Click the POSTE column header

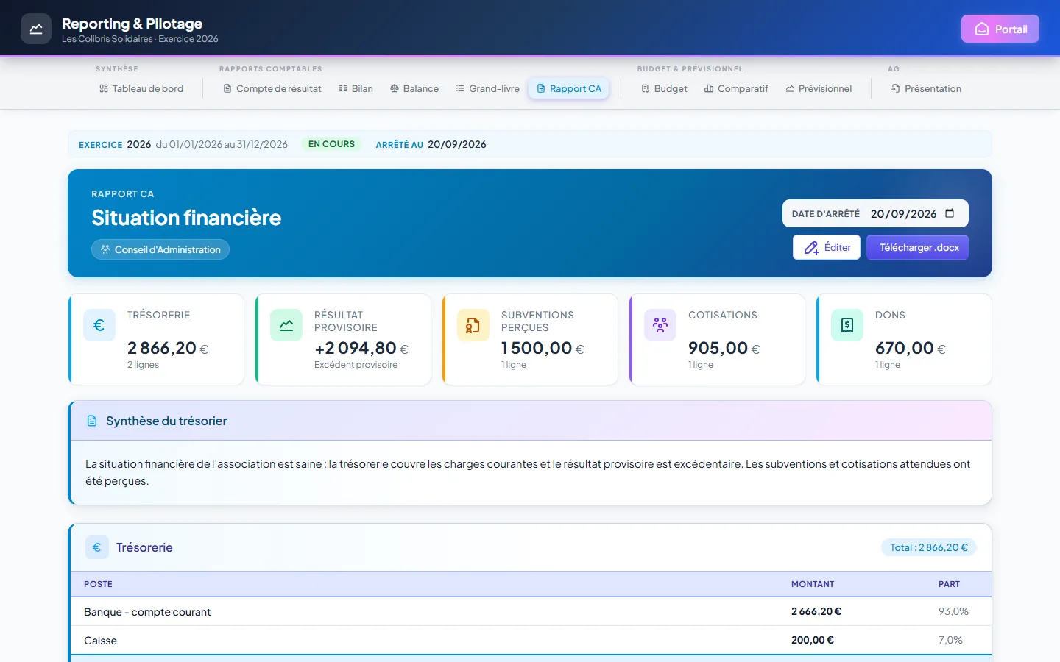[98, 584]
